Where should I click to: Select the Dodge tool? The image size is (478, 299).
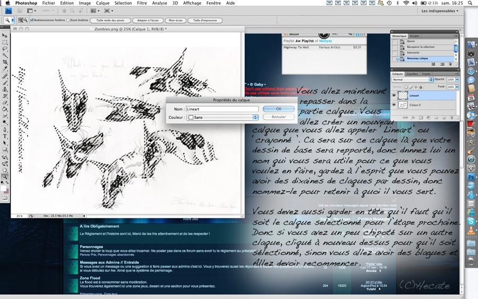tap(5, 122)
